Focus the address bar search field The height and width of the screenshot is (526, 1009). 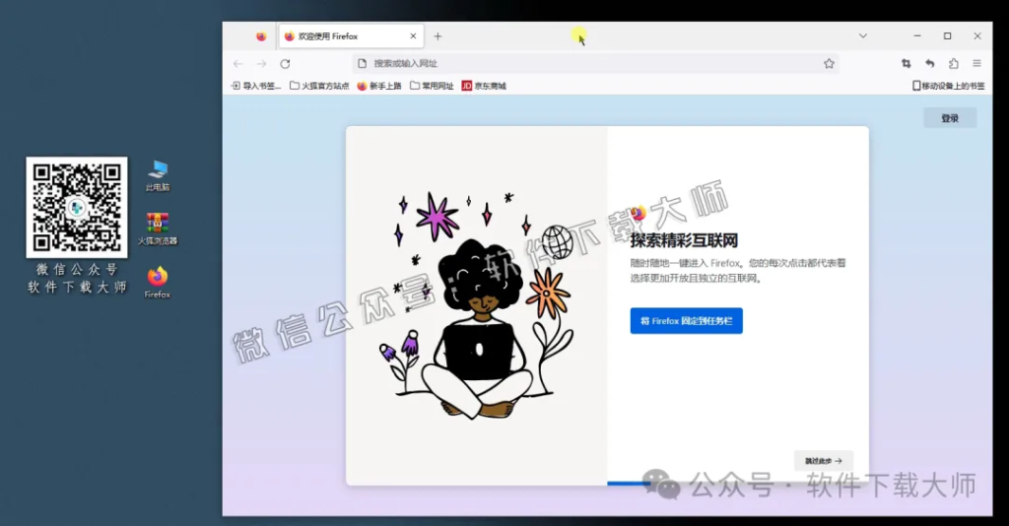coord(596,64)
